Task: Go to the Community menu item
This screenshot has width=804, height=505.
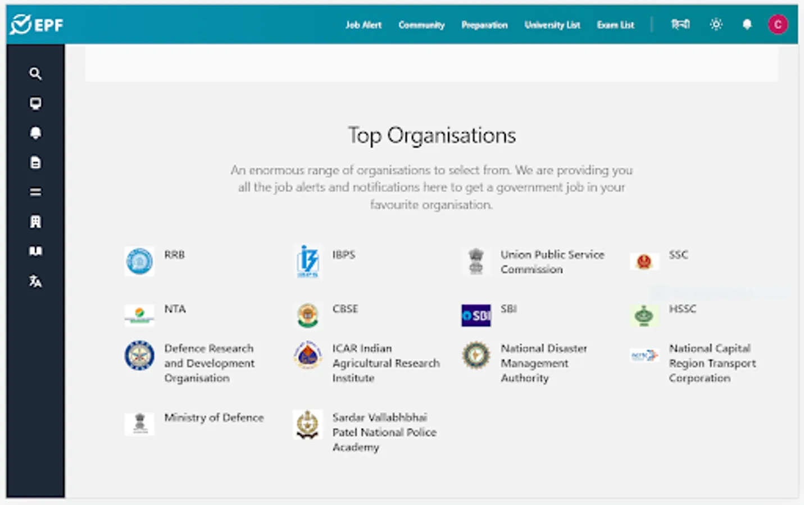Action: tap(421, 25)
